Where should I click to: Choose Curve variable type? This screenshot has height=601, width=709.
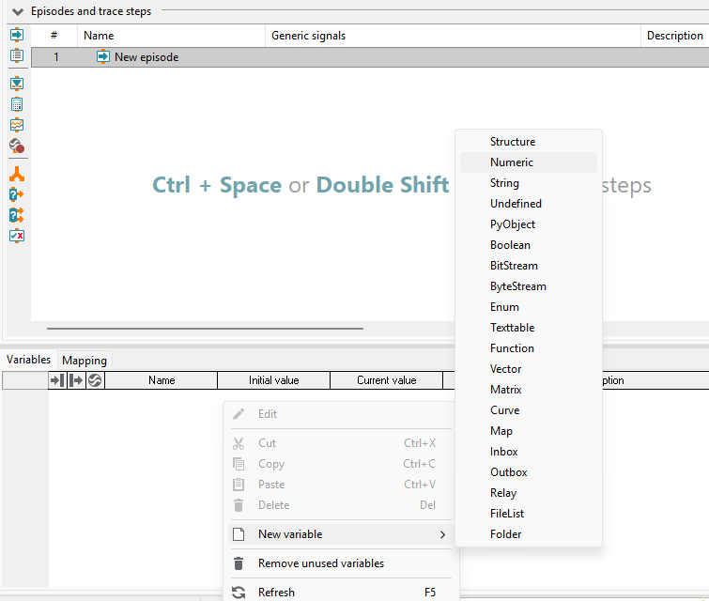528,410
